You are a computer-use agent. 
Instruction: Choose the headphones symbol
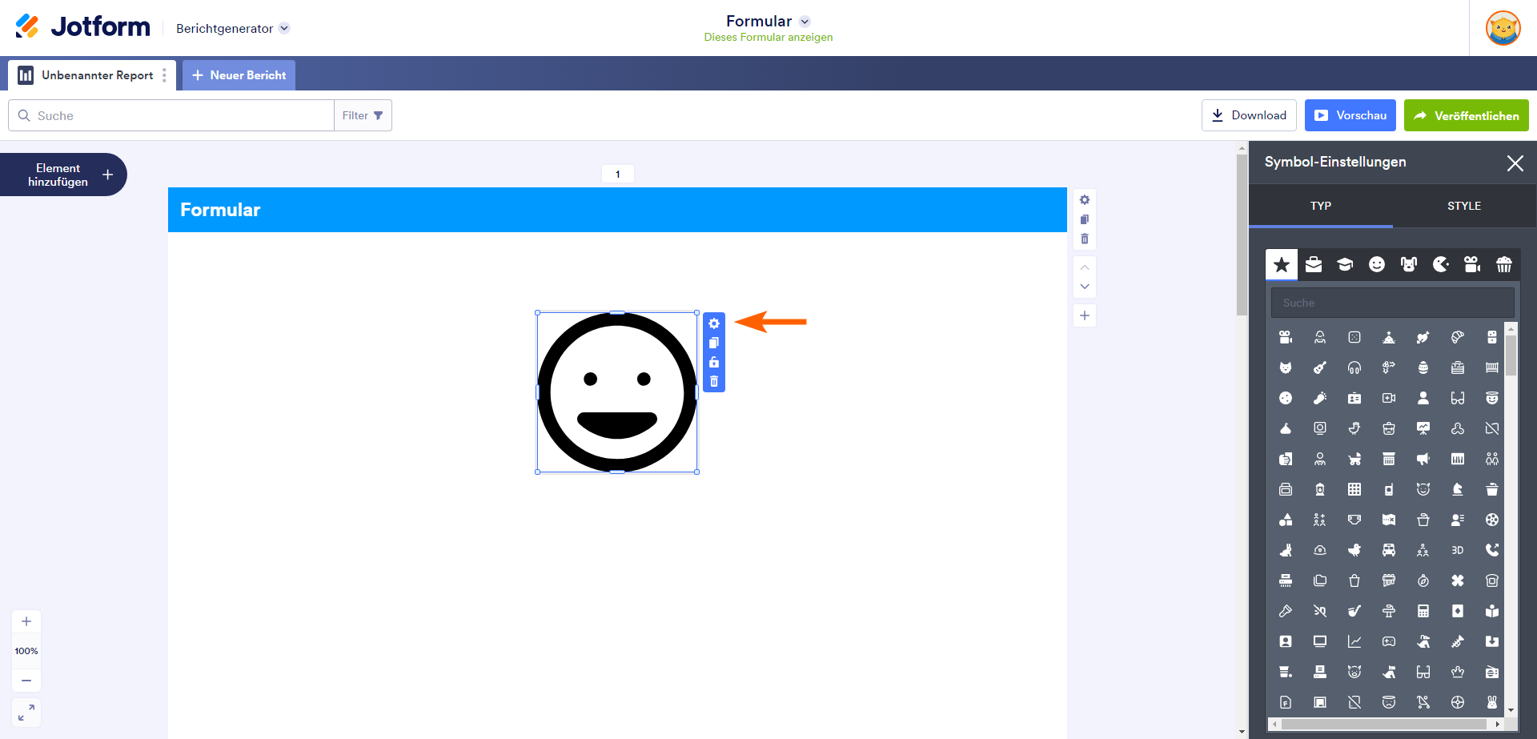1354,367
